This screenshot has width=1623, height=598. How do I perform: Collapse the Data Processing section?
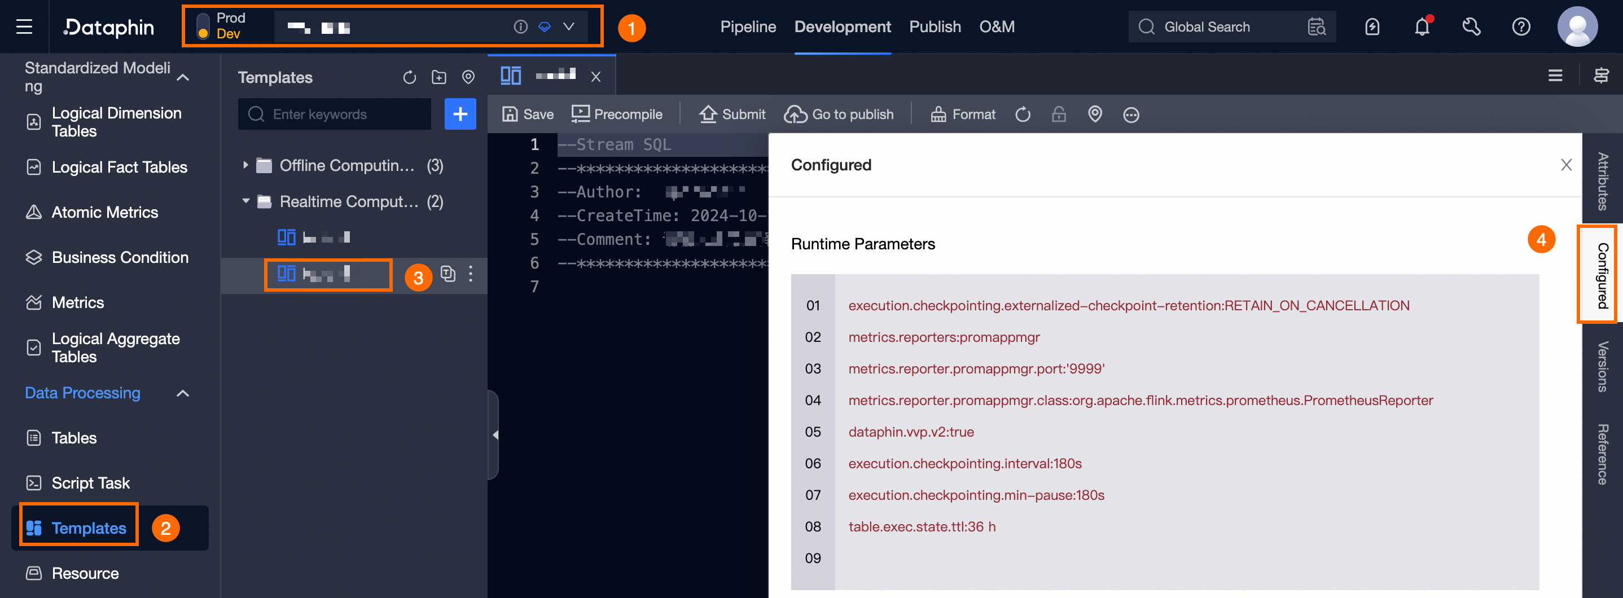(183, 393)
